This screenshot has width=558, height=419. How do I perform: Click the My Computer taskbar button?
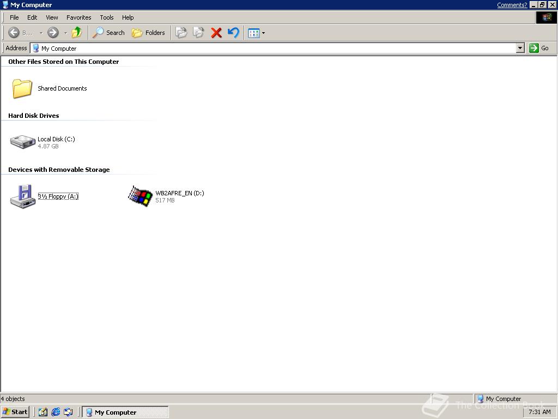(125, 412)
